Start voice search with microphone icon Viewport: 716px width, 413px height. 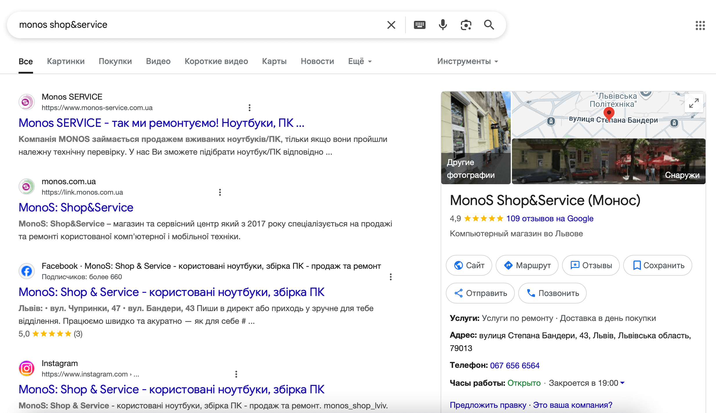(443, 25)
